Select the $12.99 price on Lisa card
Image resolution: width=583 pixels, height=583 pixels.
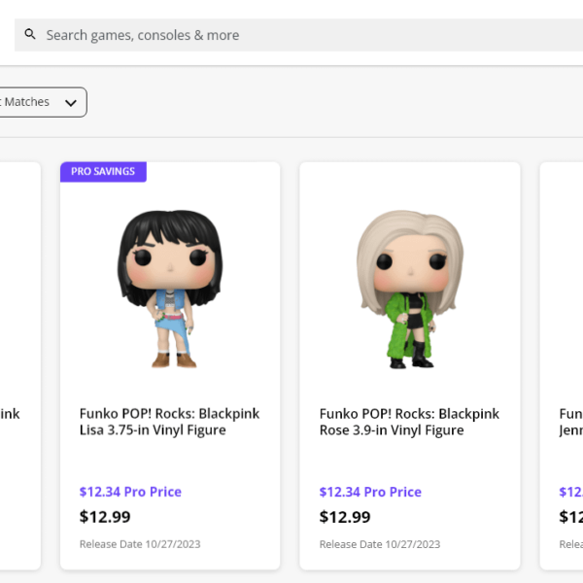pos(105,517)
